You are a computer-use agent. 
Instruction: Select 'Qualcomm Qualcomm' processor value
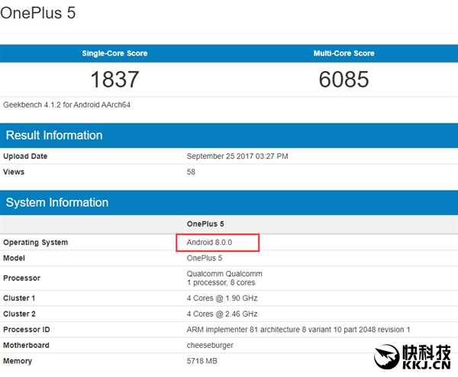pyautogui.click(x=224, y=274)
